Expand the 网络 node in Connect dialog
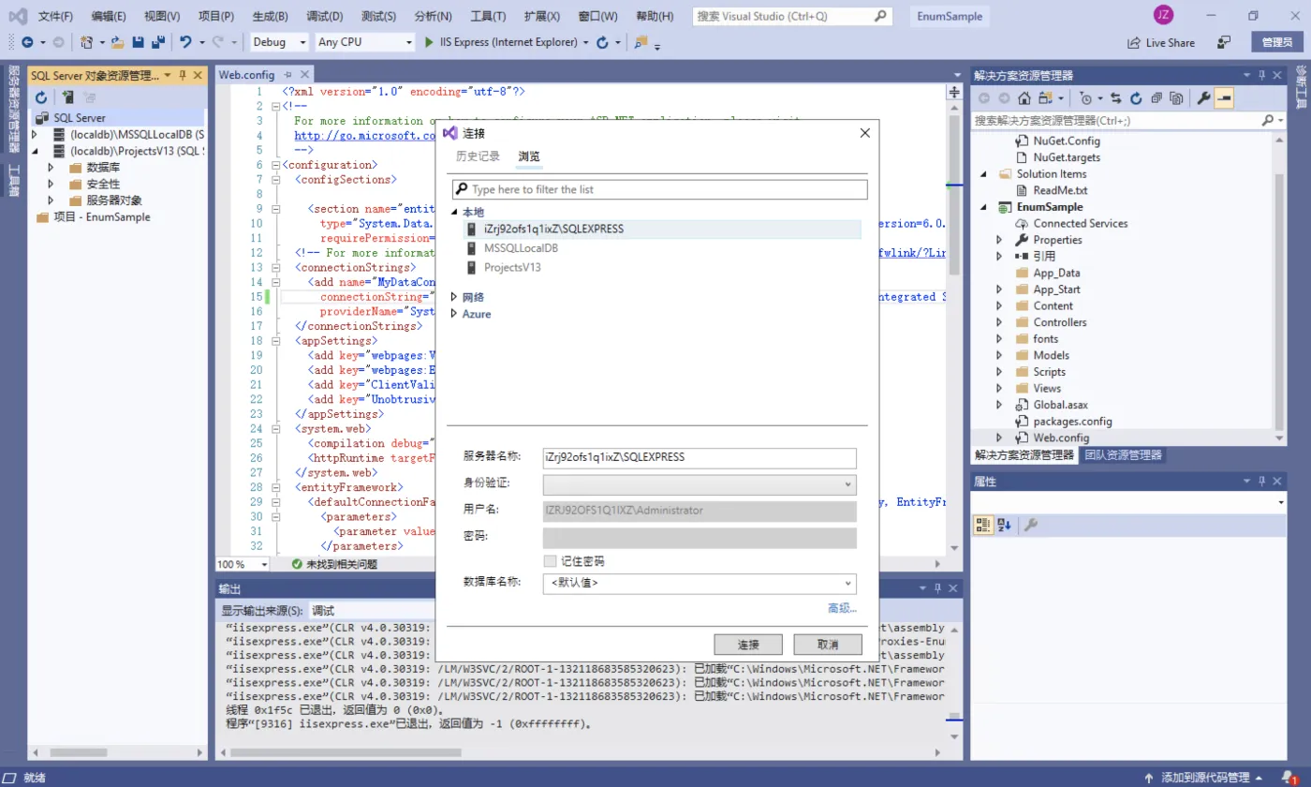 coord(454,297)
